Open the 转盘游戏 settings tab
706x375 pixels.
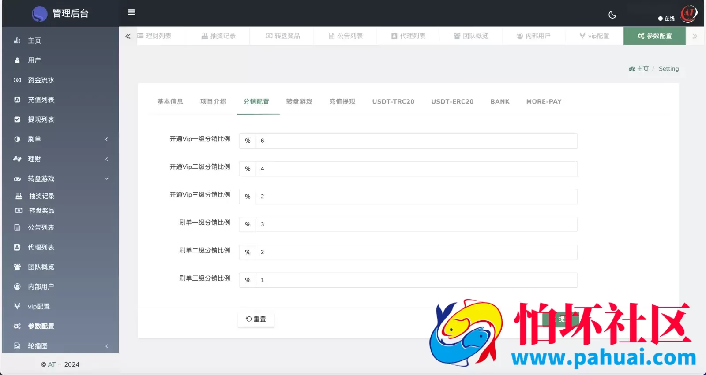[x=299, y=102]
